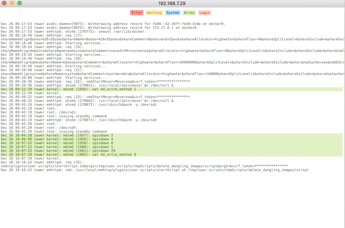Click 09:18:40 'Starting services...' line
Viewport: 345px width, 228px height.
pyautogui.click(x=54, y=43)
